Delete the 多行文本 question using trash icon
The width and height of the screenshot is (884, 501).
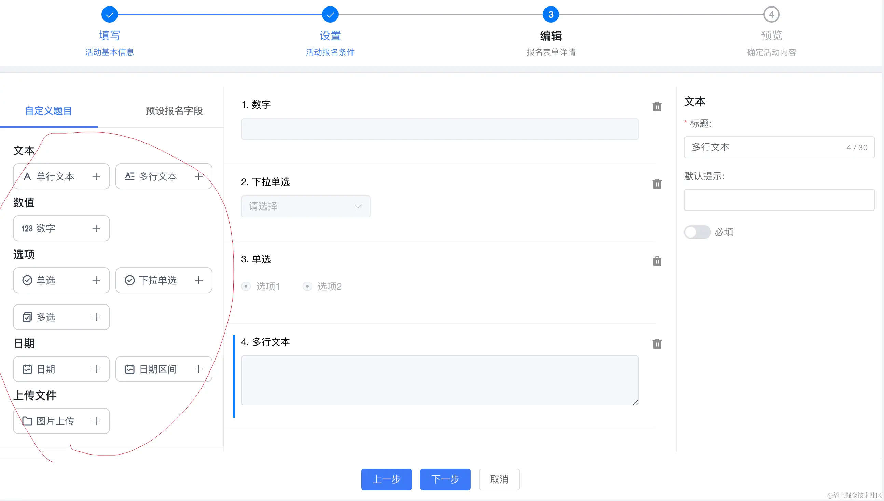[657, 344]
